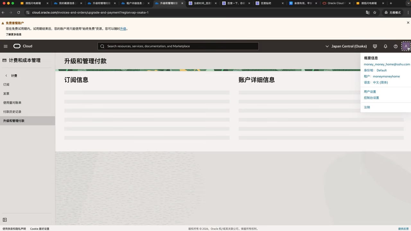
Task: Click the translate page icon
Action: (x=368, y=13)
